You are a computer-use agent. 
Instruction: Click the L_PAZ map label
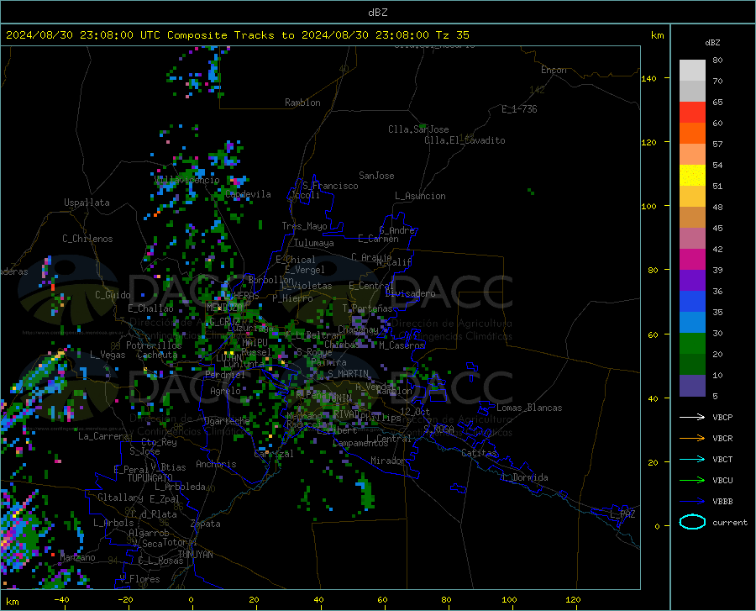pyautogui.click(x=622, y=514)
